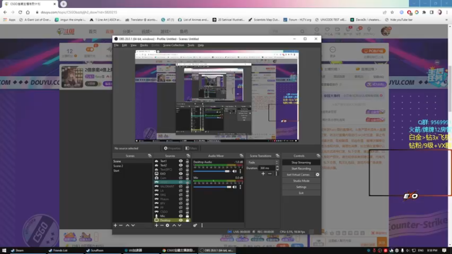Image resolution: width=452 pixels, height=254 pixels.
Task: Open 分类 dropdown in Douyu navigation
Action: tap(128, 32)
